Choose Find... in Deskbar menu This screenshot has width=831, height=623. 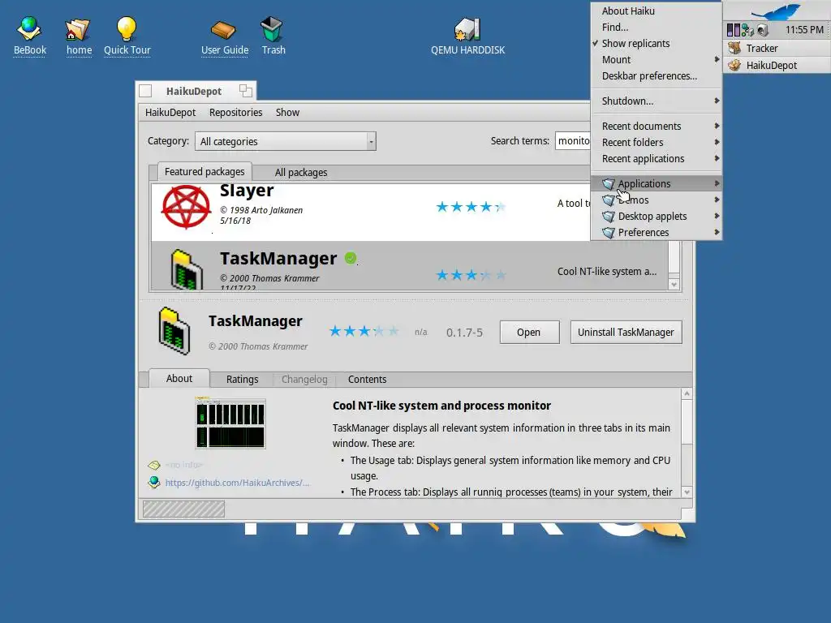[x=656, y=27]
